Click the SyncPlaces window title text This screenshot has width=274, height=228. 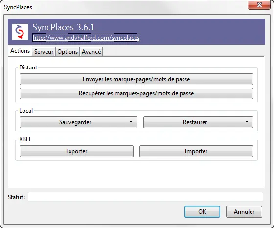[x=18, y=7]
